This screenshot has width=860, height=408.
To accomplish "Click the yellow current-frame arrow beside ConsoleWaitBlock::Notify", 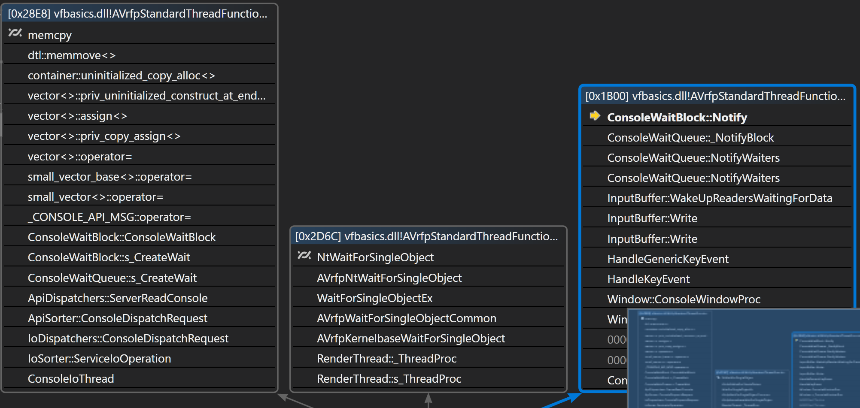I will [595, 115].
